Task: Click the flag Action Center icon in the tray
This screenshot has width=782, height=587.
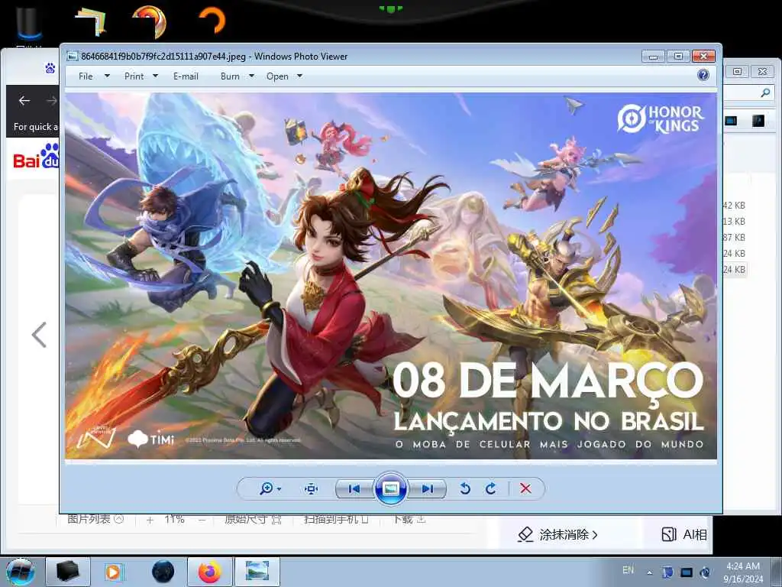Action: pos(667,572)
